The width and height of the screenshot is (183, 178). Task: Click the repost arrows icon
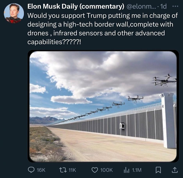point(63,170)
